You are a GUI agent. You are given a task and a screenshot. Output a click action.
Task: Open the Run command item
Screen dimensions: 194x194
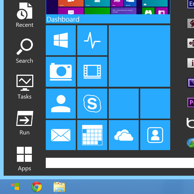tap(25, 123)
